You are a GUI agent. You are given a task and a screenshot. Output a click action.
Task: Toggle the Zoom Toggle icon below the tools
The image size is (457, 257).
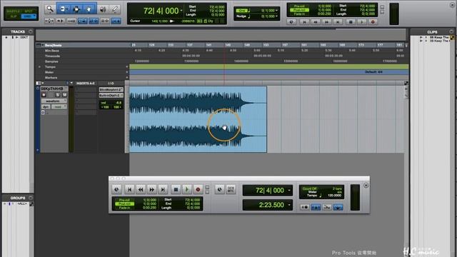tap(49, 21)
